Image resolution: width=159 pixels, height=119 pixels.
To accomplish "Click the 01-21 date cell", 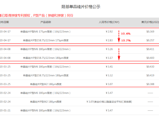I will 5,111.
